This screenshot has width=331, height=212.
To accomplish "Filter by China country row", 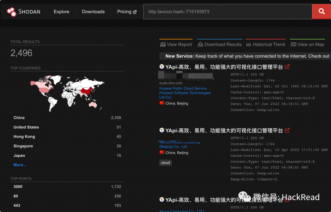I will tap(67, 117).
